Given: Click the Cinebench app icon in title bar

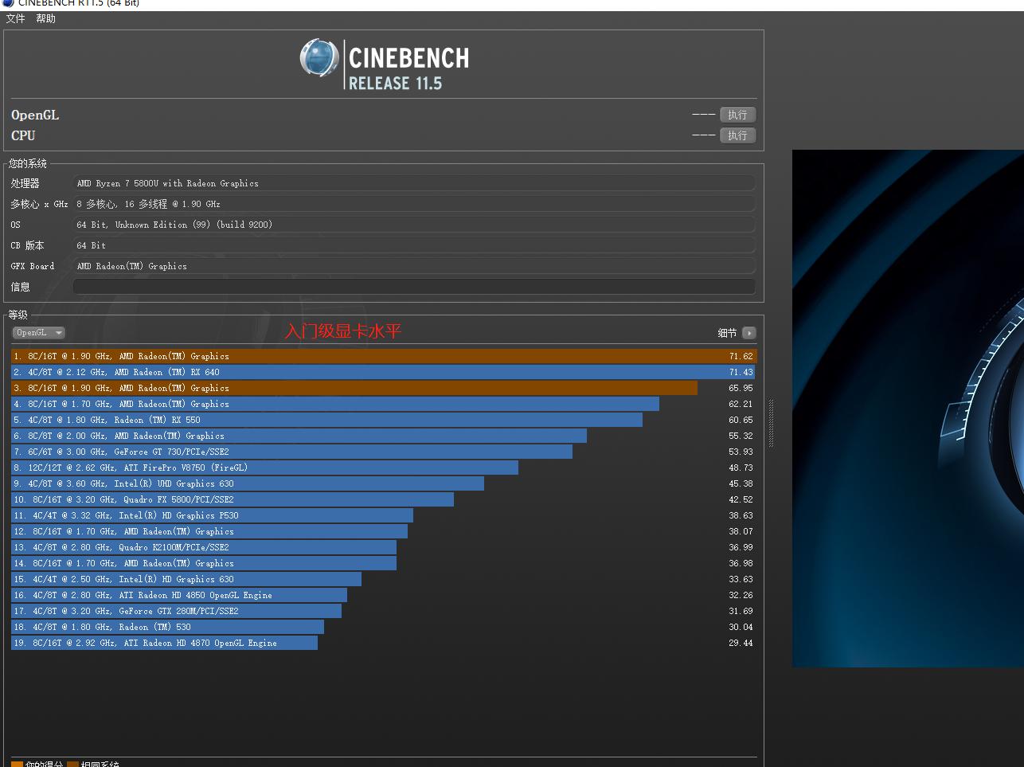Looking at the screenshot, I should point(8,3).
